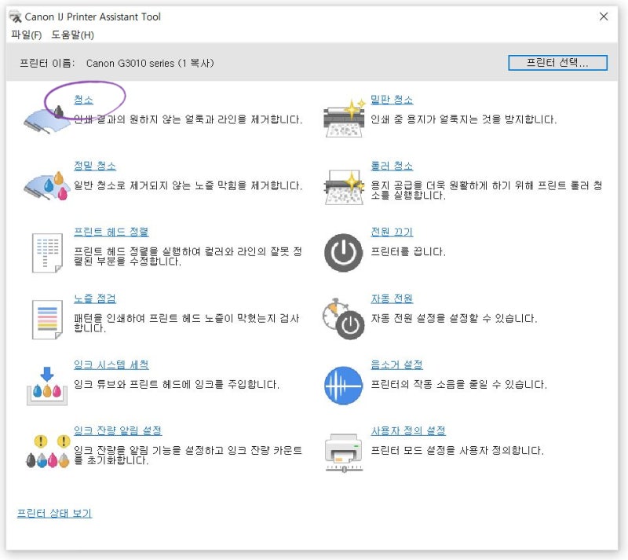Click the Canon printer icon in the title bar
628x560 pixels.
pos(15,16)
